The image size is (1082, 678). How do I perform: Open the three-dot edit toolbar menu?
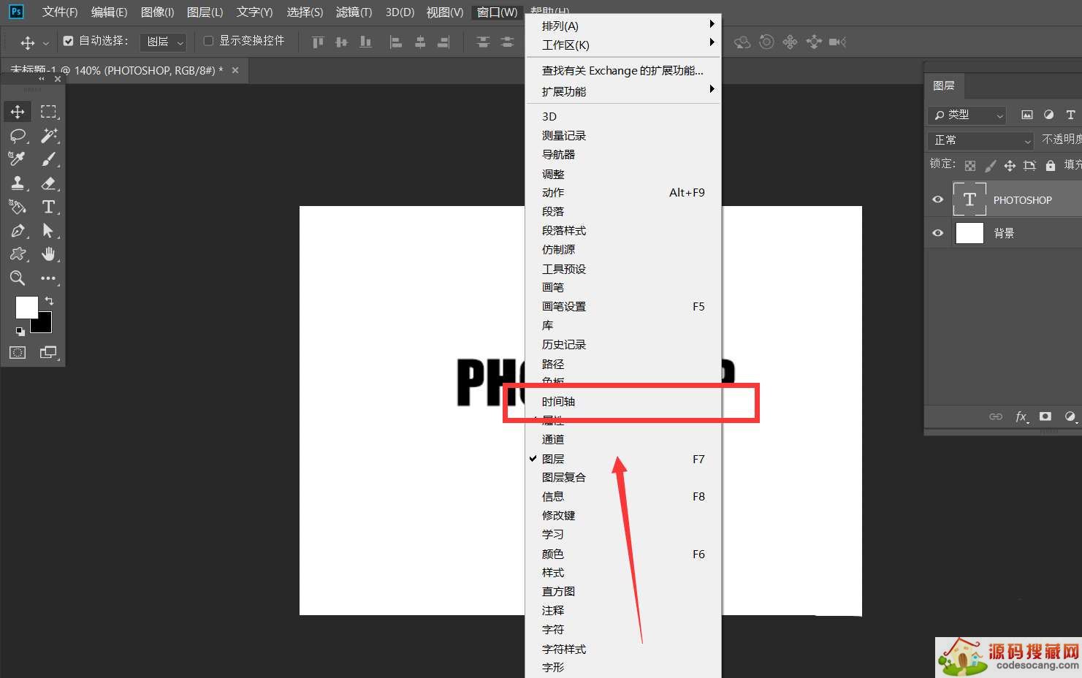click(x=48, y=278)
